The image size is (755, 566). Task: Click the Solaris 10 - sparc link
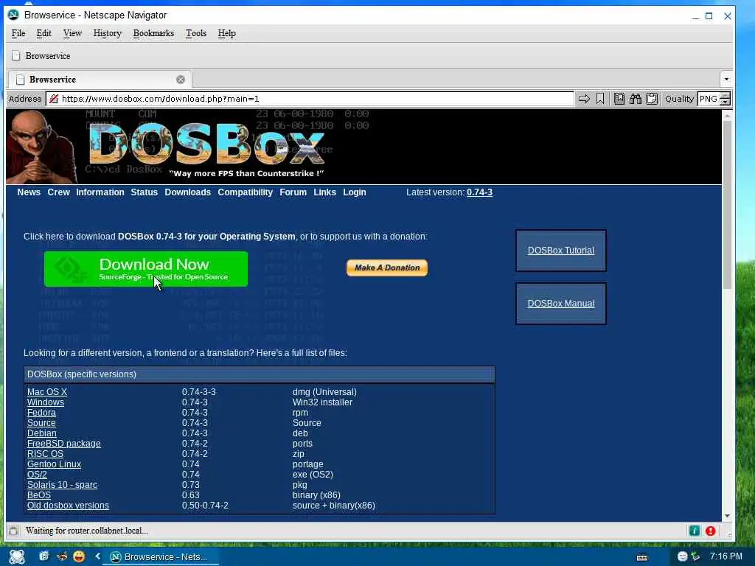pos(62,485)
